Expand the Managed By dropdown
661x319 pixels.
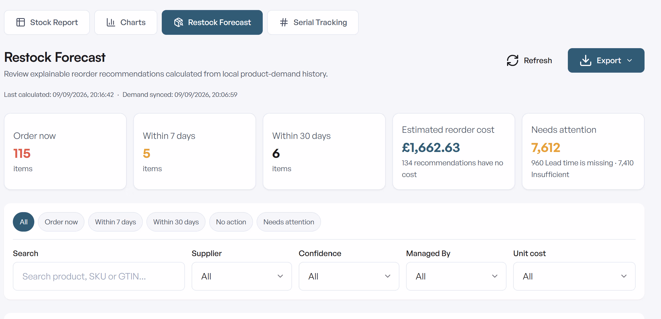[x=456, y=276]
